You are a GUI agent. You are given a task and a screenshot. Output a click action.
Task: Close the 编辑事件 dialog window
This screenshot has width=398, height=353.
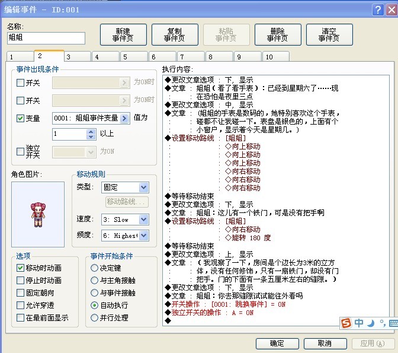[391, 10]
